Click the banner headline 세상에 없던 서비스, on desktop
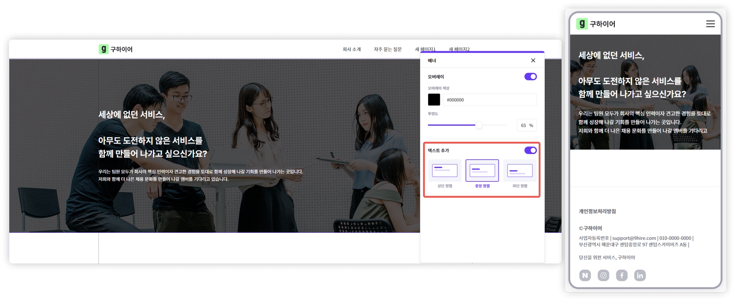This screenshot has height=301, width=735. 132,115
